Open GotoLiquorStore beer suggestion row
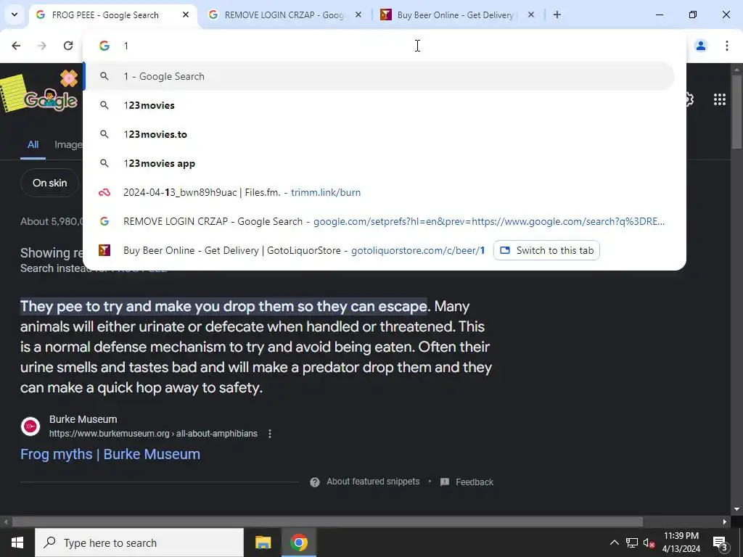The height and width of the screenshot is (557, 743). (x=379, y=250)
